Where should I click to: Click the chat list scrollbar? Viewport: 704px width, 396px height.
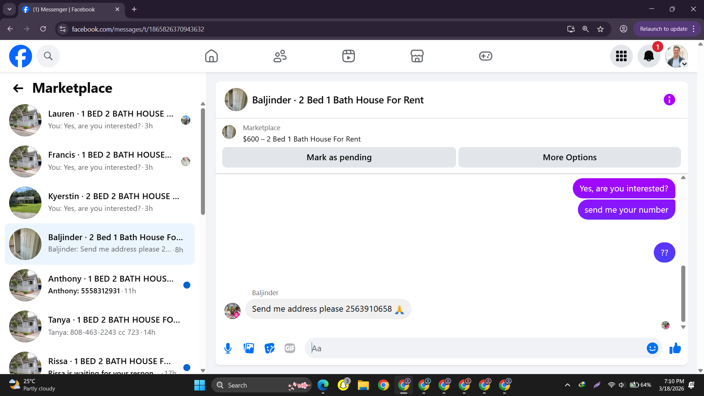203,161
